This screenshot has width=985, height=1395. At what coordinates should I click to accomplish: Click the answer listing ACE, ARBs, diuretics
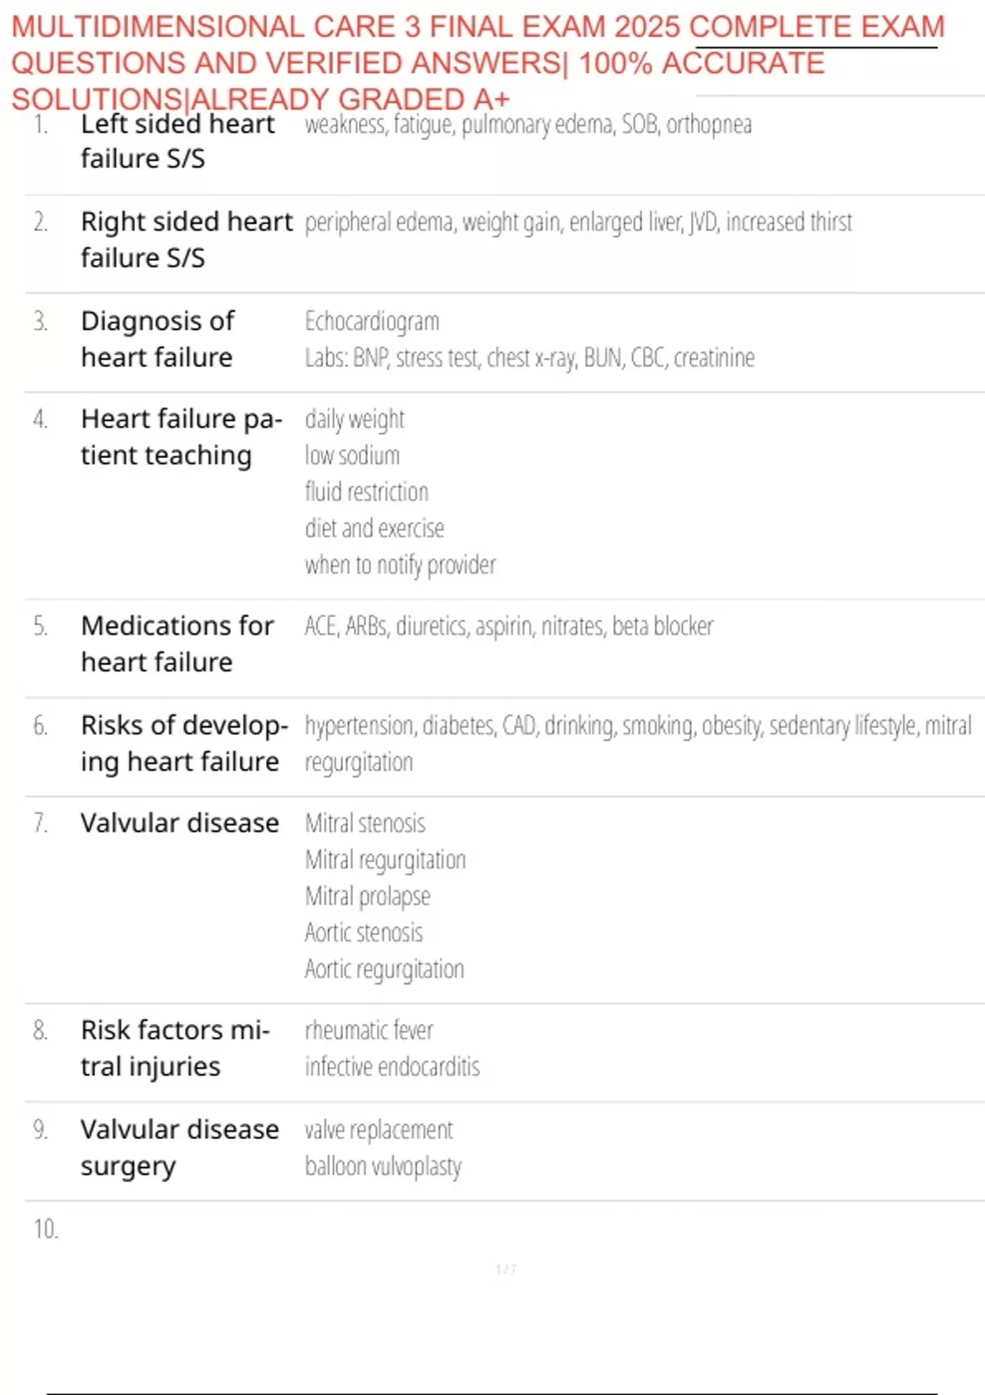[x=508, y=626]
